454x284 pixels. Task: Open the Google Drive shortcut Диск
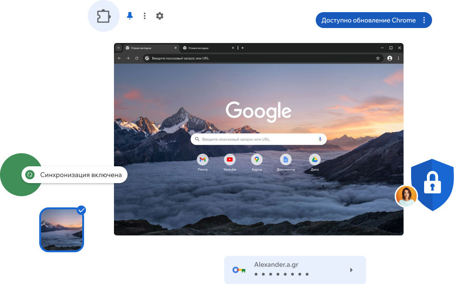[x=314, y=160]
